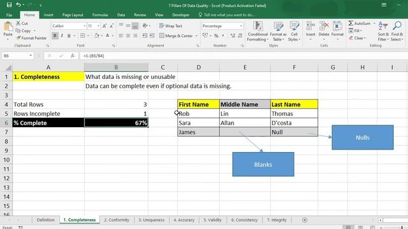Add a new sheet with the plus button
Viewport: 408px width, 229px height.
[305, 220]
